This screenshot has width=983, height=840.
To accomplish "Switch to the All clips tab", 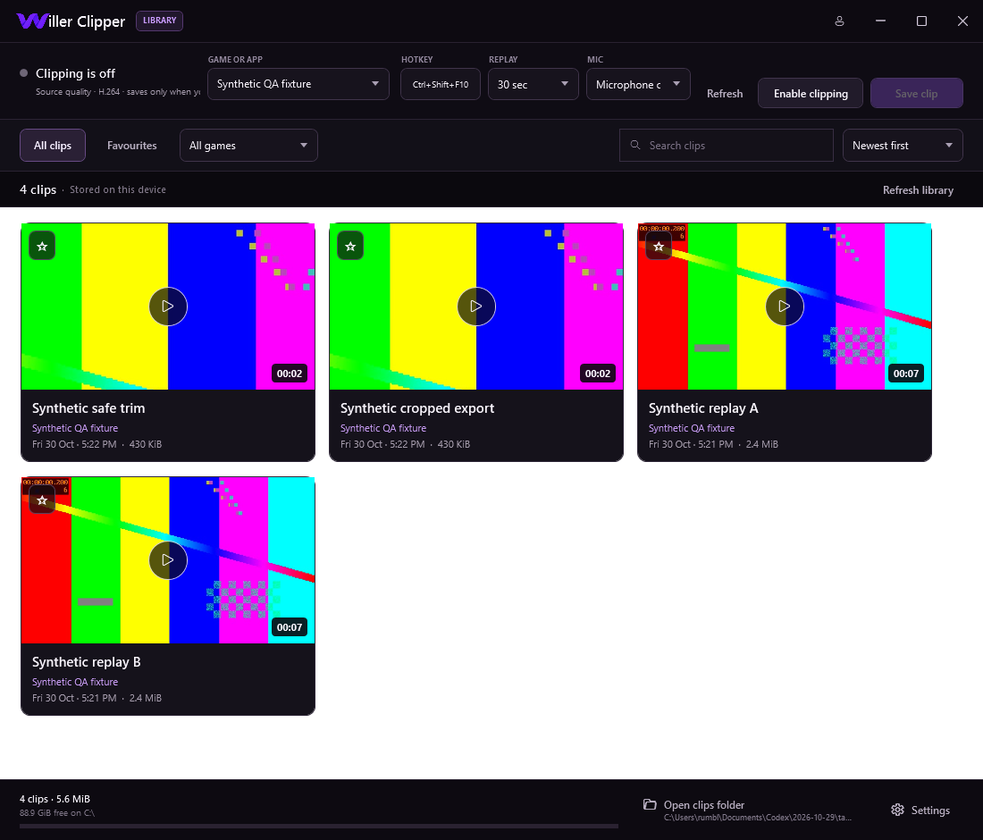I will [53, 146].
